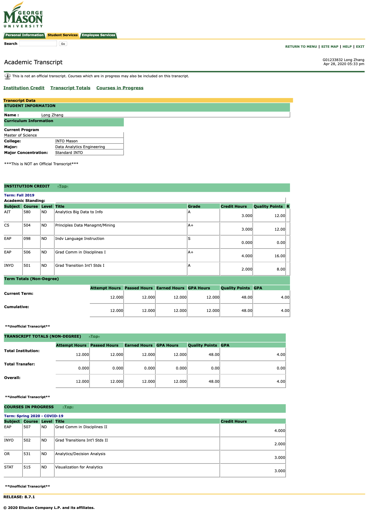Open the Personal Information tab
The height and width of the screenshot is (515, 372).
coord(24,35)
